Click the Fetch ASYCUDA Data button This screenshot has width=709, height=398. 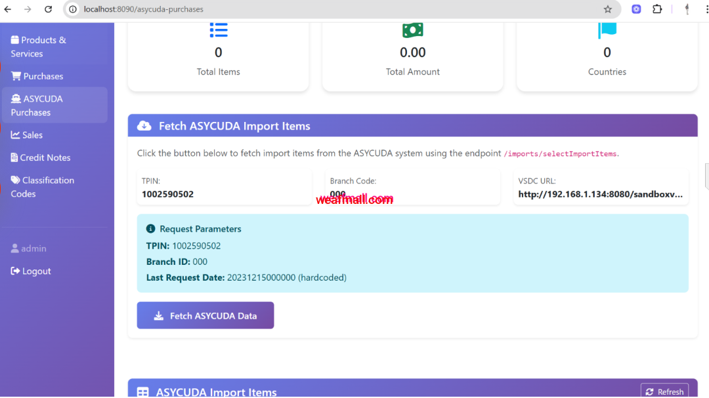click(205, 315)
